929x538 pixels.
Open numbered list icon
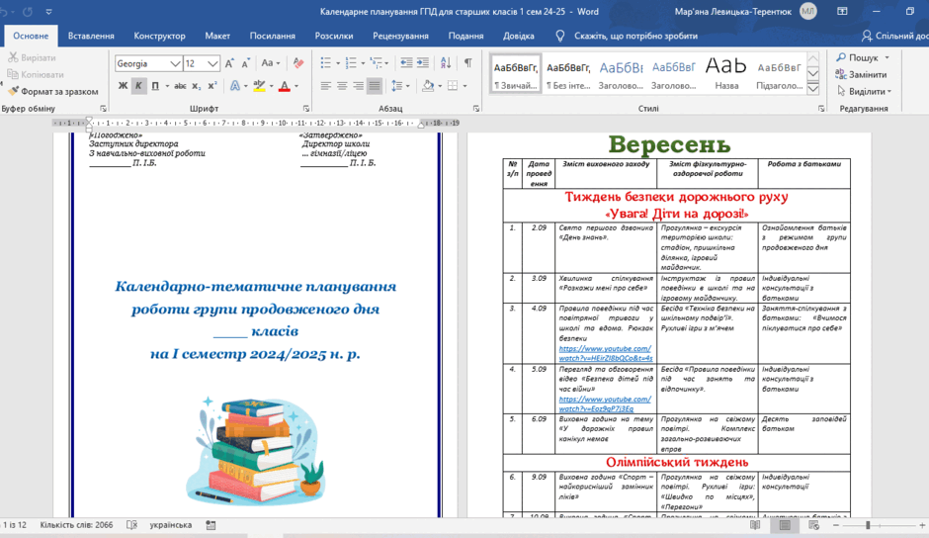click(x=351, y=63)
